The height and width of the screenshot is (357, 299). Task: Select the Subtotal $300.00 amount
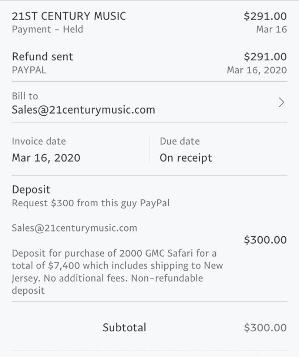[265, 328]
